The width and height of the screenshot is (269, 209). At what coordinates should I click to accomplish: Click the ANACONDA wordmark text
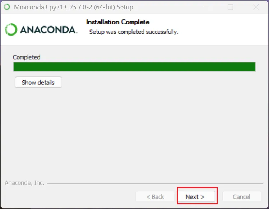click(49, 30)
